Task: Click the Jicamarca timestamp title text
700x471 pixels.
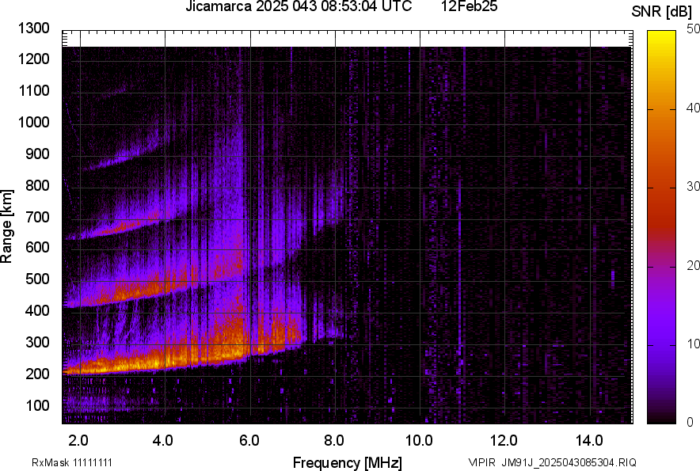Action: click(299, 7)
